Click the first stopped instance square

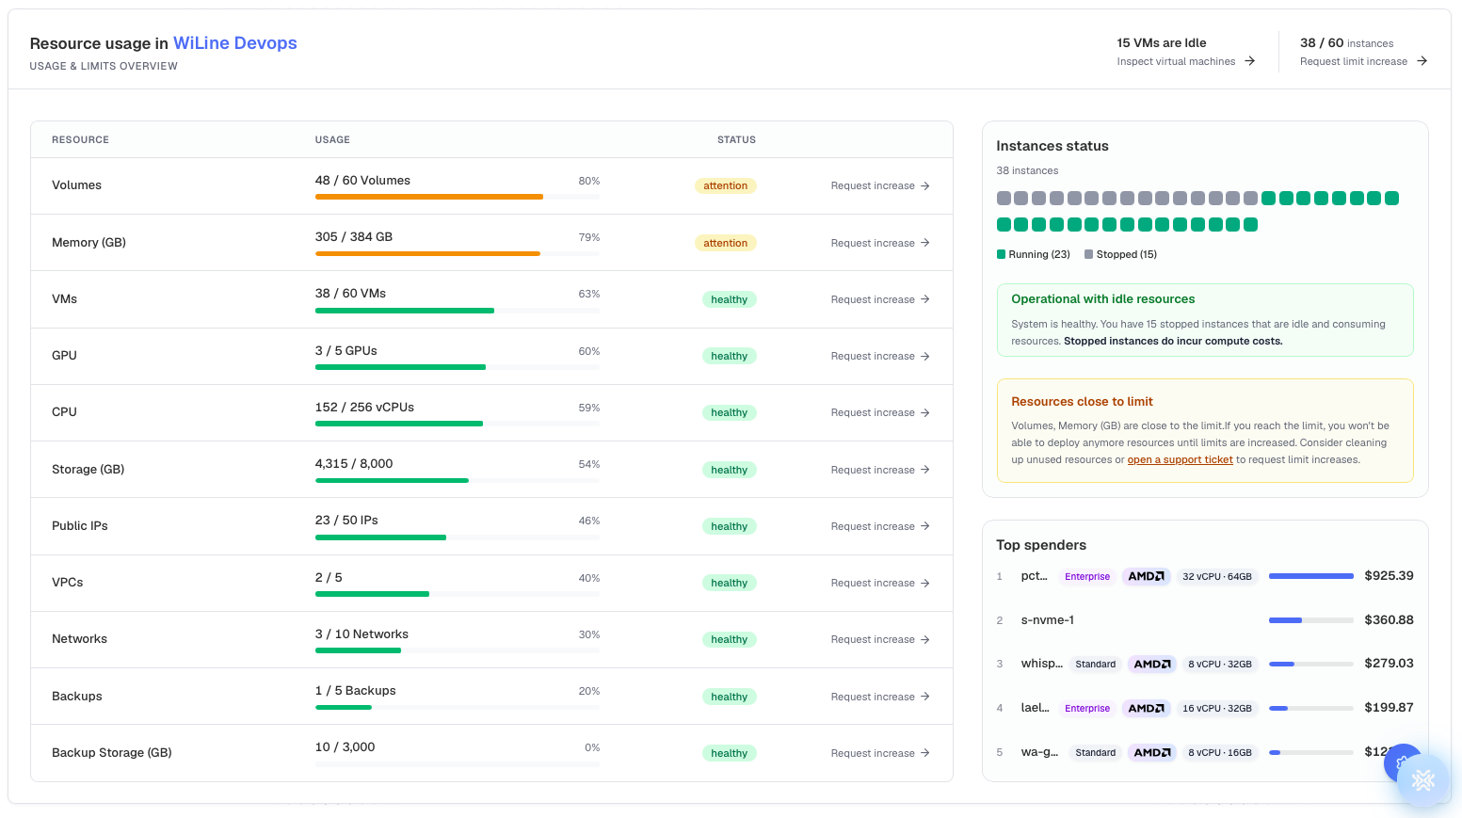(x=1004, y=199)
